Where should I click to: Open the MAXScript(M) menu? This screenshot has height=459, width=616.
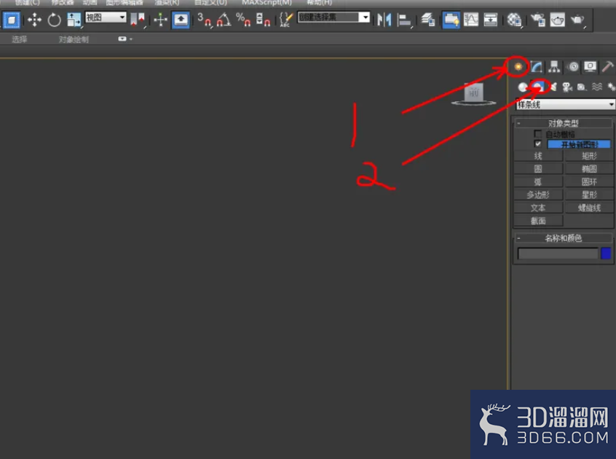coord(266,3)
